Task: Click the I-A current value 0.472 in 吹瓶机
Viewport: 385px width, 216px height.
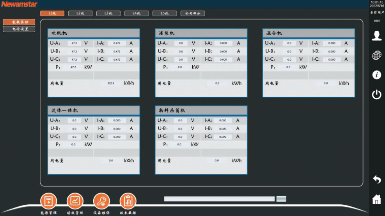Action: pyautogui.click(x=117, y=43)
